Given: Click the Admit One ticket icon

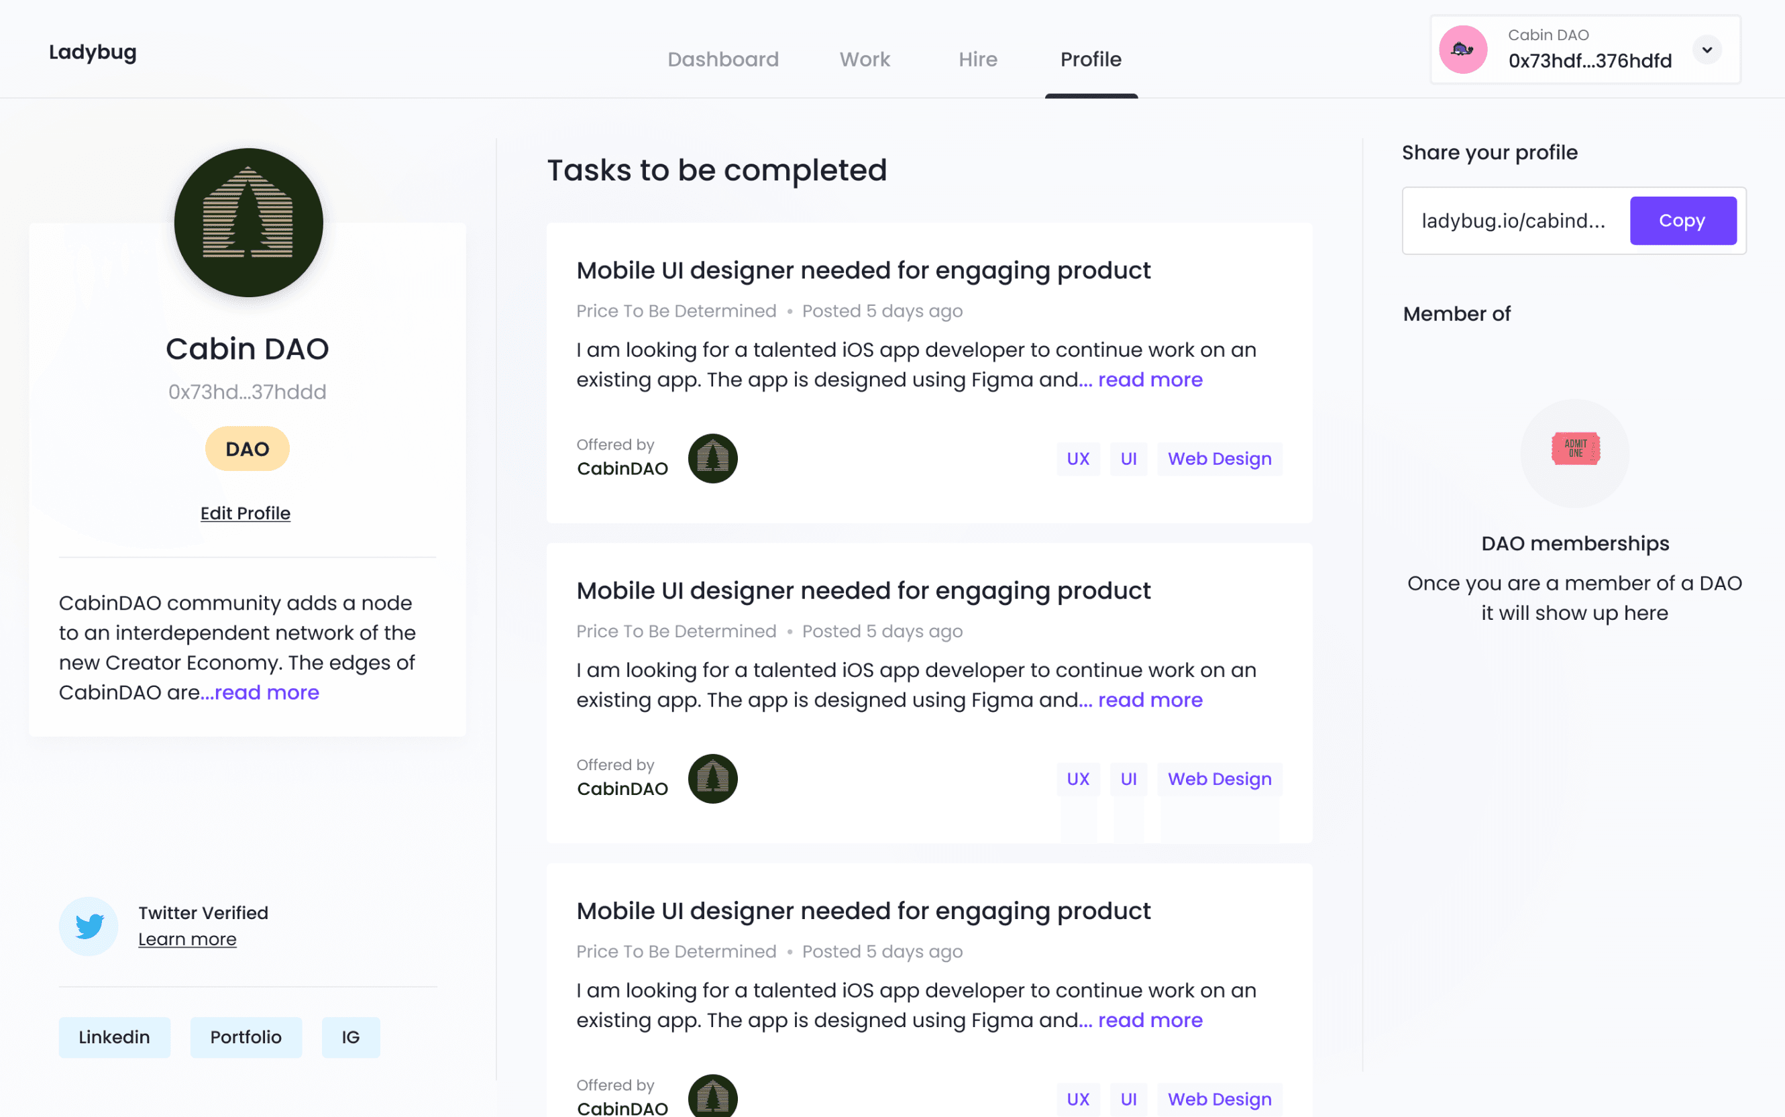Looking at the screenshot, I should (1574, 449).
